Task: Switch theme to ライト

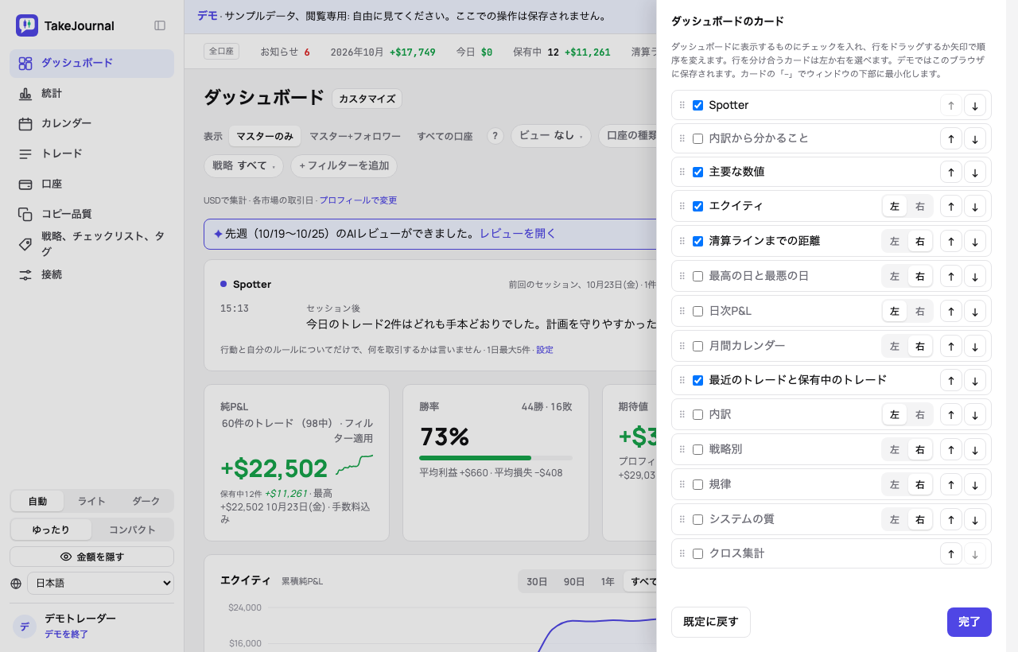Action: [91, 501]
